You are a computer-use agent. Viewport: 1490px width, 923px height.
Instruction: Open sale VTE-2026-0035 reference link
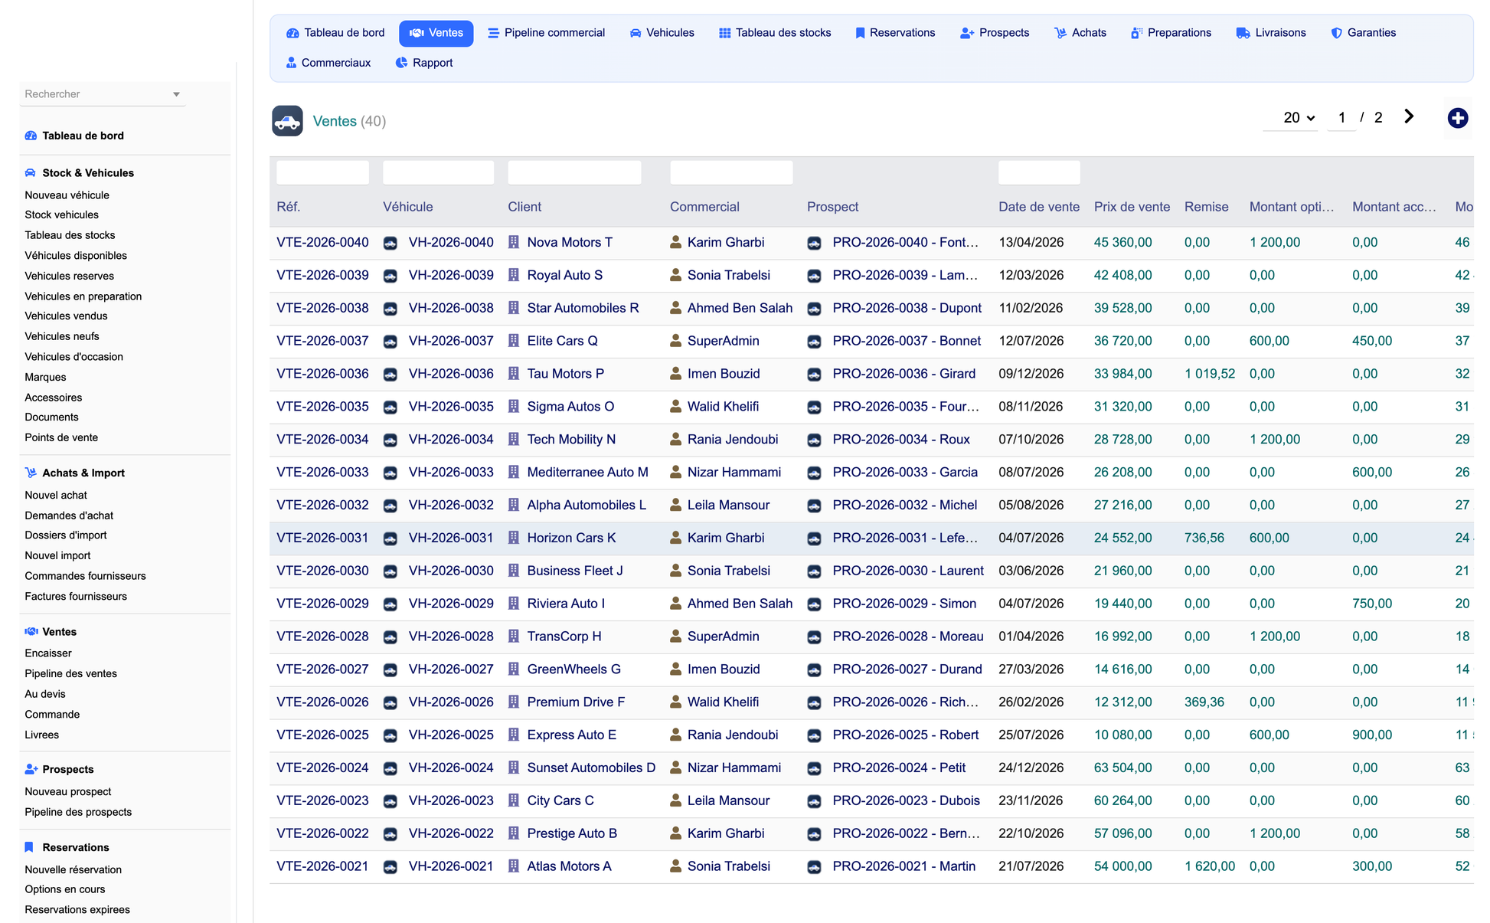coord(322,407)
